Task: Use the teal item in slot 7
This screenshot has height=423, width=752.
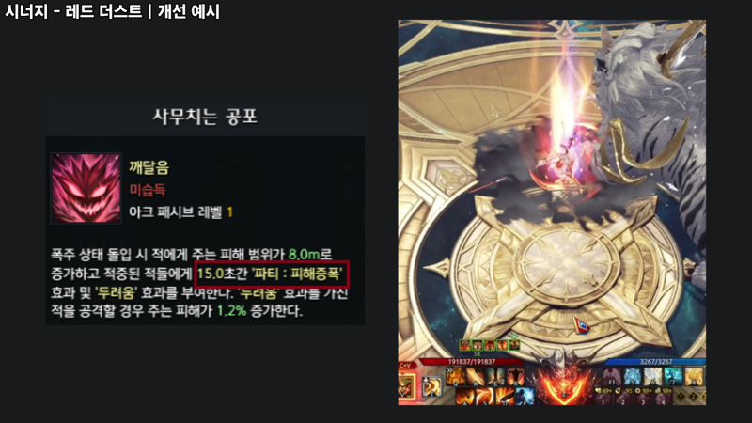Action: [x=673, y=377]
